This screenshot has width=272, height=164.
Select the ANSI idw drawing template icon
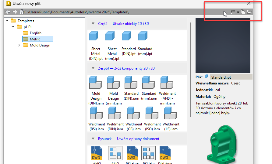pyautogui.click(x=115, y=153)
